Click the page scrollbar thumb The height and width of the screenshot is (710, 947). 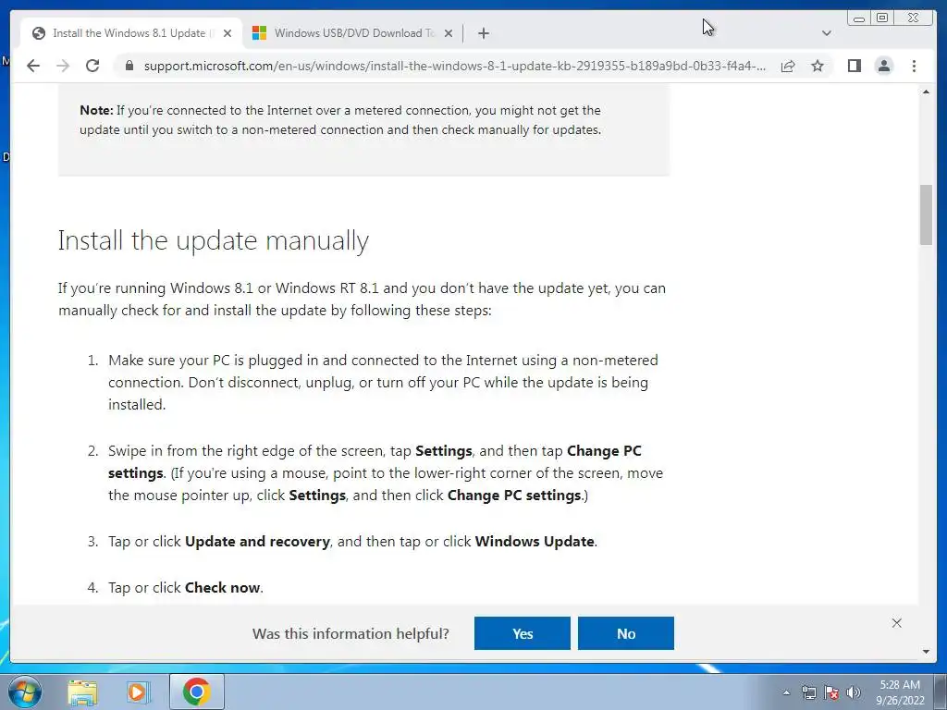[x=926, y=214]
